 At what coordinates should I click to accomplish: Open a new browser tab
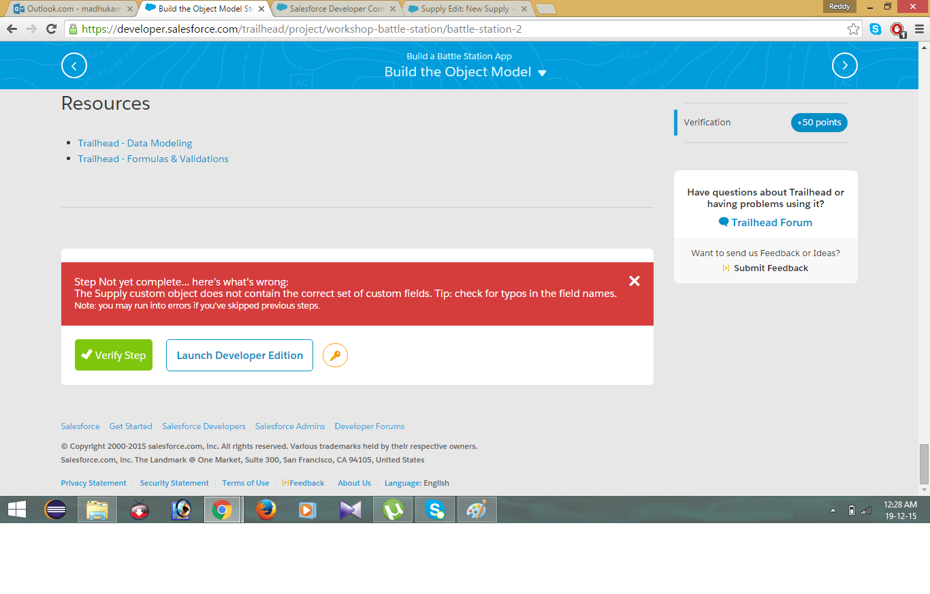tap(546, 9)
